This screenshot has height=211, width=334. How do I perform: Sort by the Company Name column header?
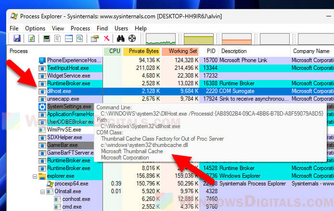pyautogui.click(x=311, y=51)
